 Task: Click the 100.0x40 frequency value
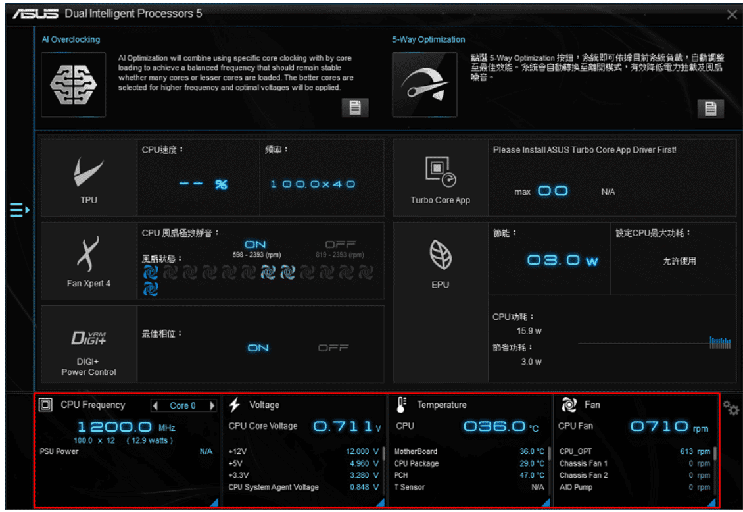click(313, 184)
